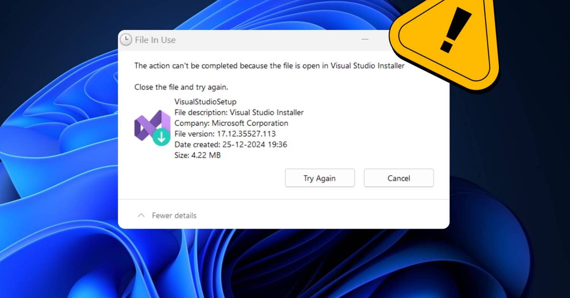Click the blue bloom desktop wallpaper
Screen dimensions: 570x298
(57, 142)
